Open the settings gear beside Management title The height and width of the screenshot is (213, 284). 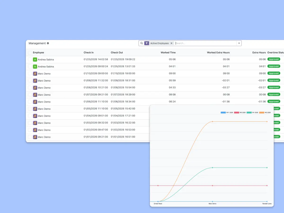[x=47, y=43]
